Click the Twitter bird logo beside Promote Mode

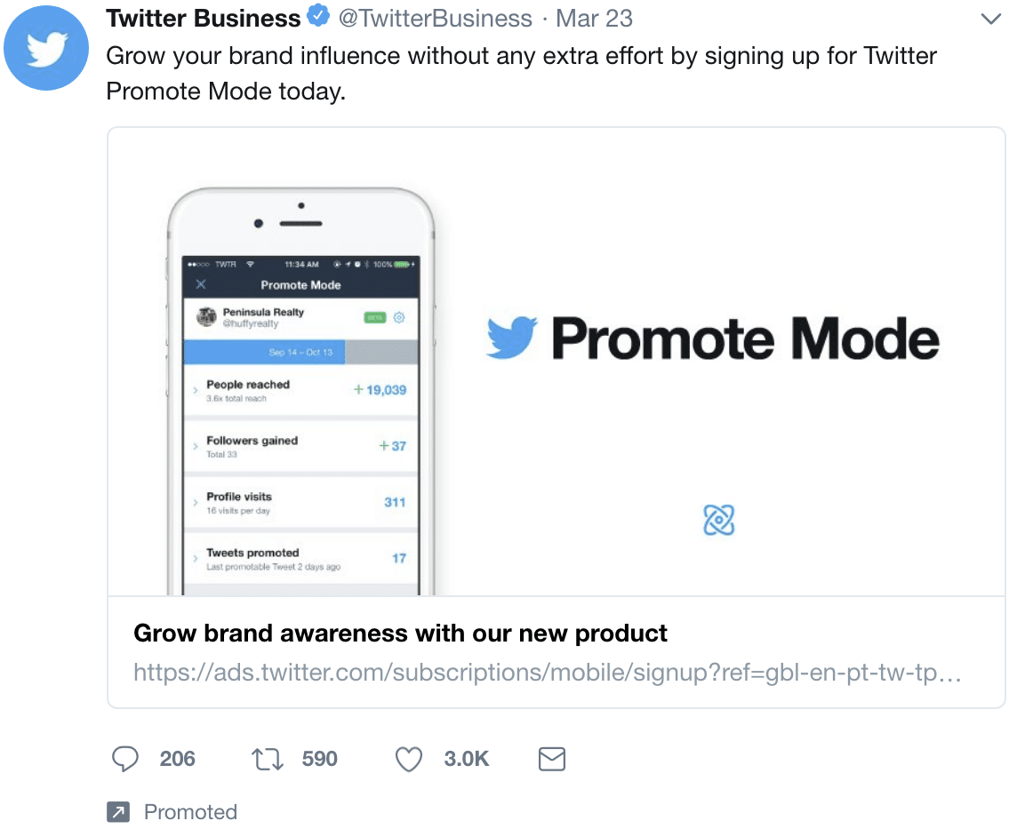[x=511, y=338]
